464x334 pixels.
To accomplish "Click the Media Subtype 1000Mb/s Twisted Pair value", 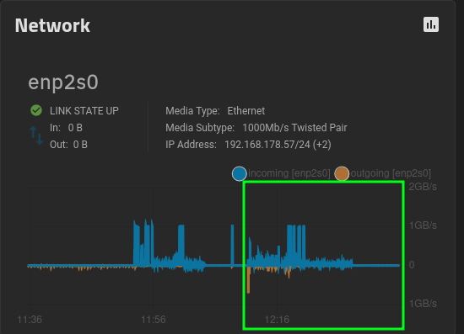I will [294, 128].
